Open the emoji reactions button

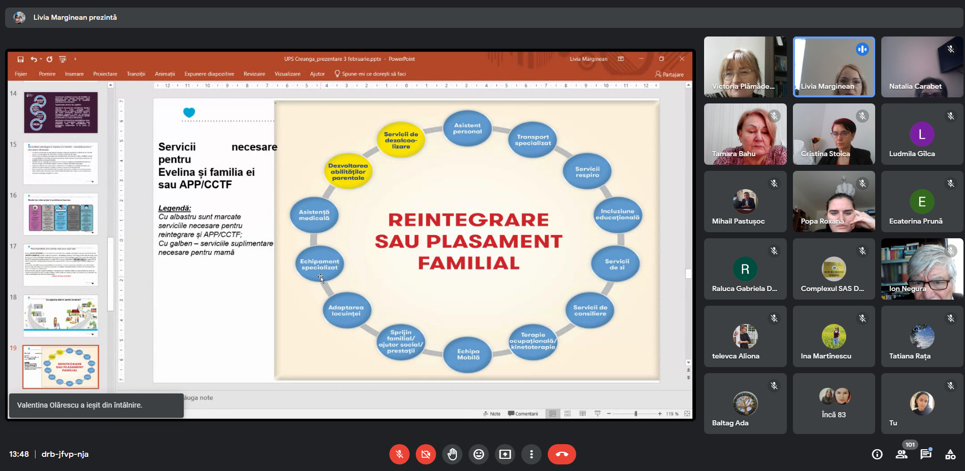coord(478,454)
